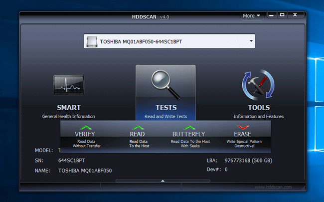Click the serial number 644SC1BPT value

coord(71,161)
